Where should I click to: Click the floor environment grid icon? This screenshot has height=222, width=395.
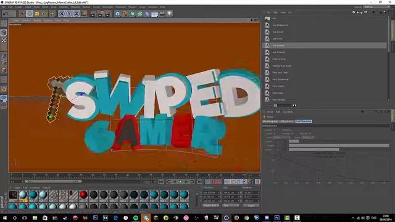pos(154,14)
